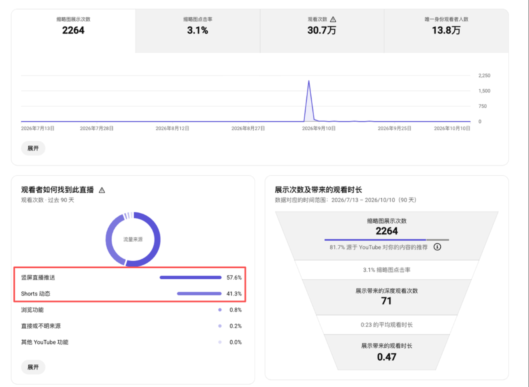
Task: Expand the traffic sources card with 展开
Action: 33,367
